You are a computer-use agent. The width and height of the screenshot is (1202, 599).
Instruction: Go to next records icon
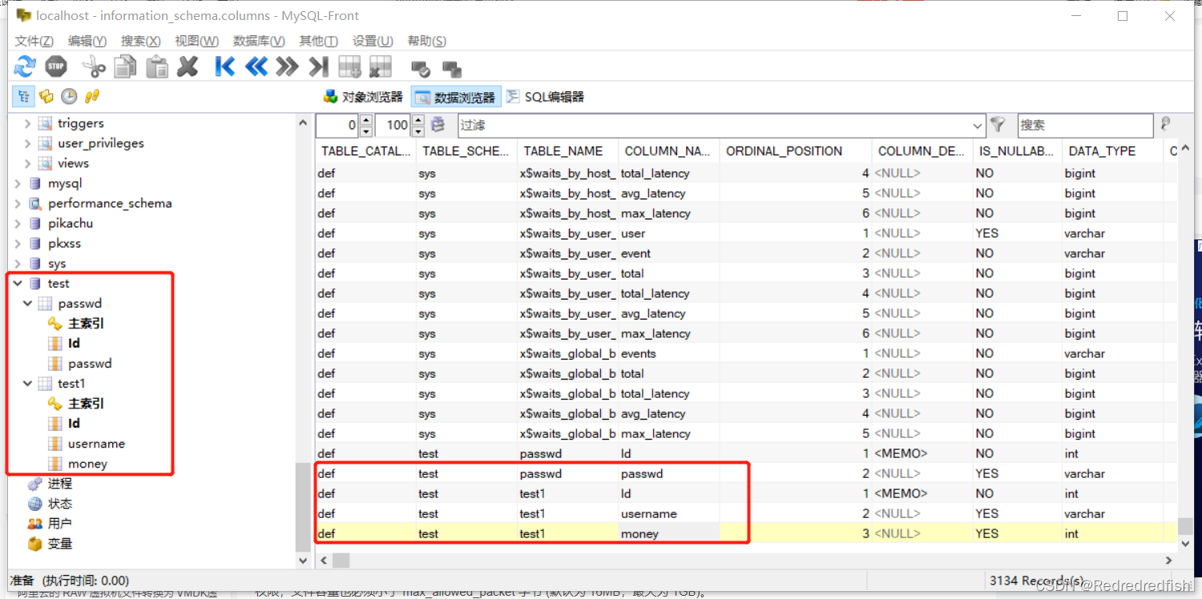[x=287, y=66]
